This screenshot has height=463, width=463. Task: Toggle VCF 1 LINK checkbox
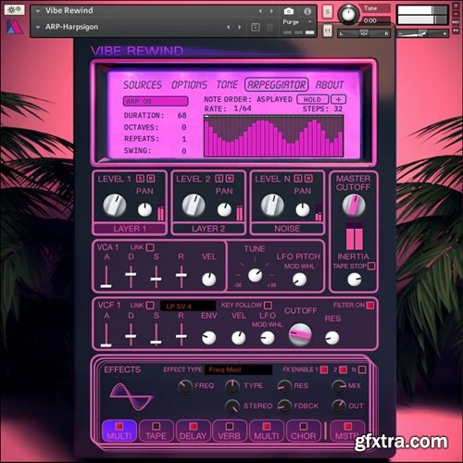tap(150, 306)
